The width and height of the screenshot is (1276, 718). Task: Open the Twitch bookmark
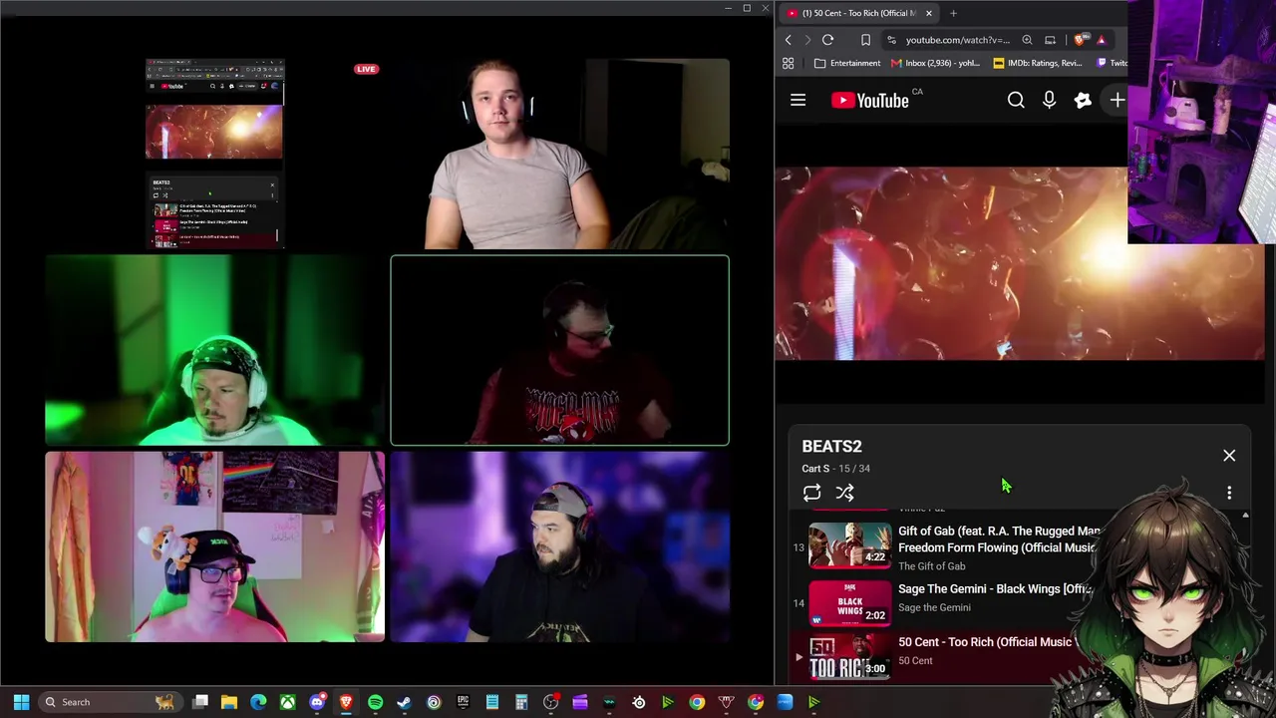[1112, 63]
